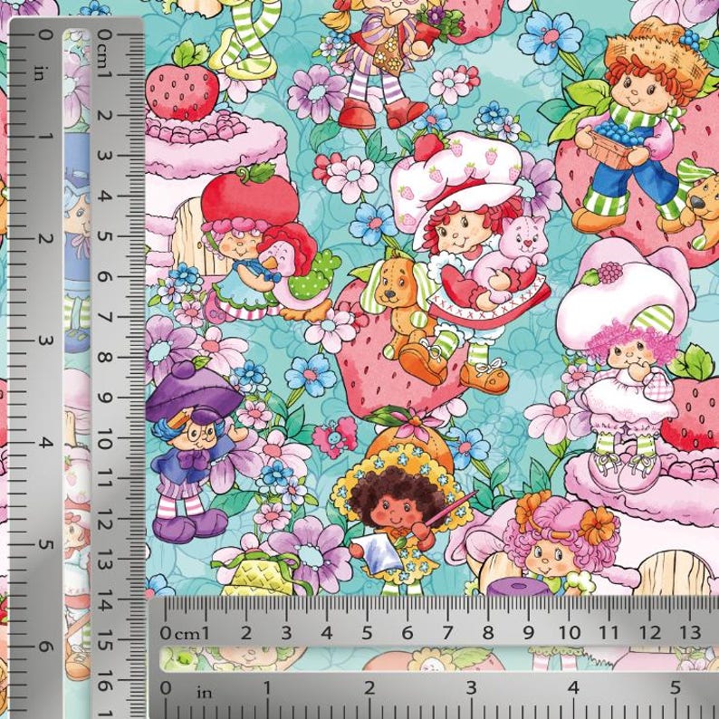
Task: Click the "in" label on the horizontal ruler
Action: tap(204, 693)
